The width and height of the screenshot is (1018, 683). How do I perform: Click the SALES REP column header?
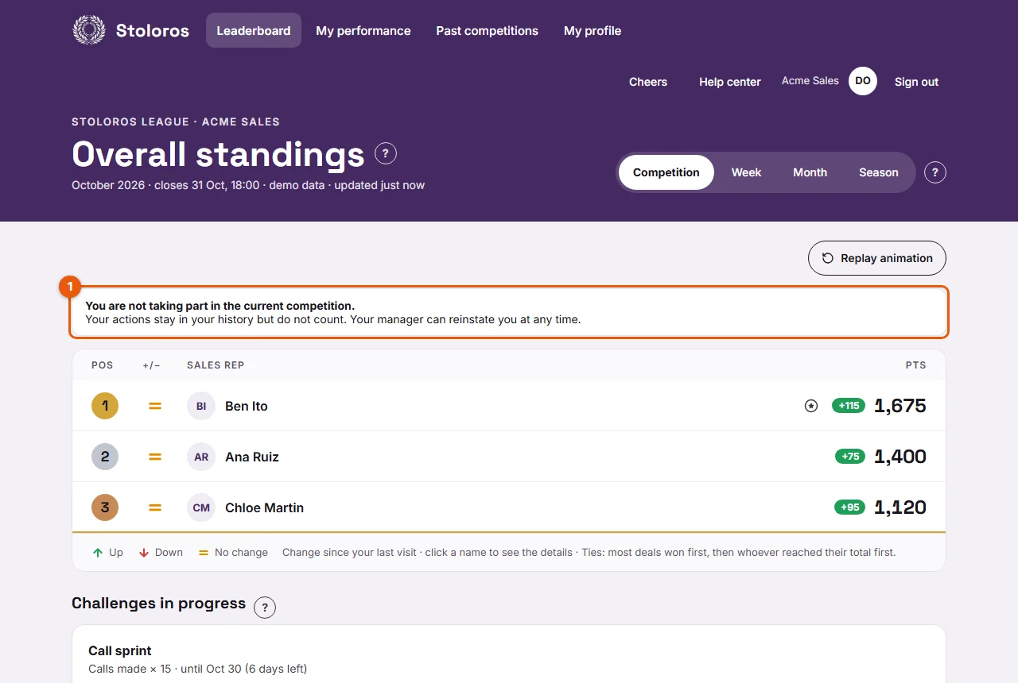coord(216,365)
